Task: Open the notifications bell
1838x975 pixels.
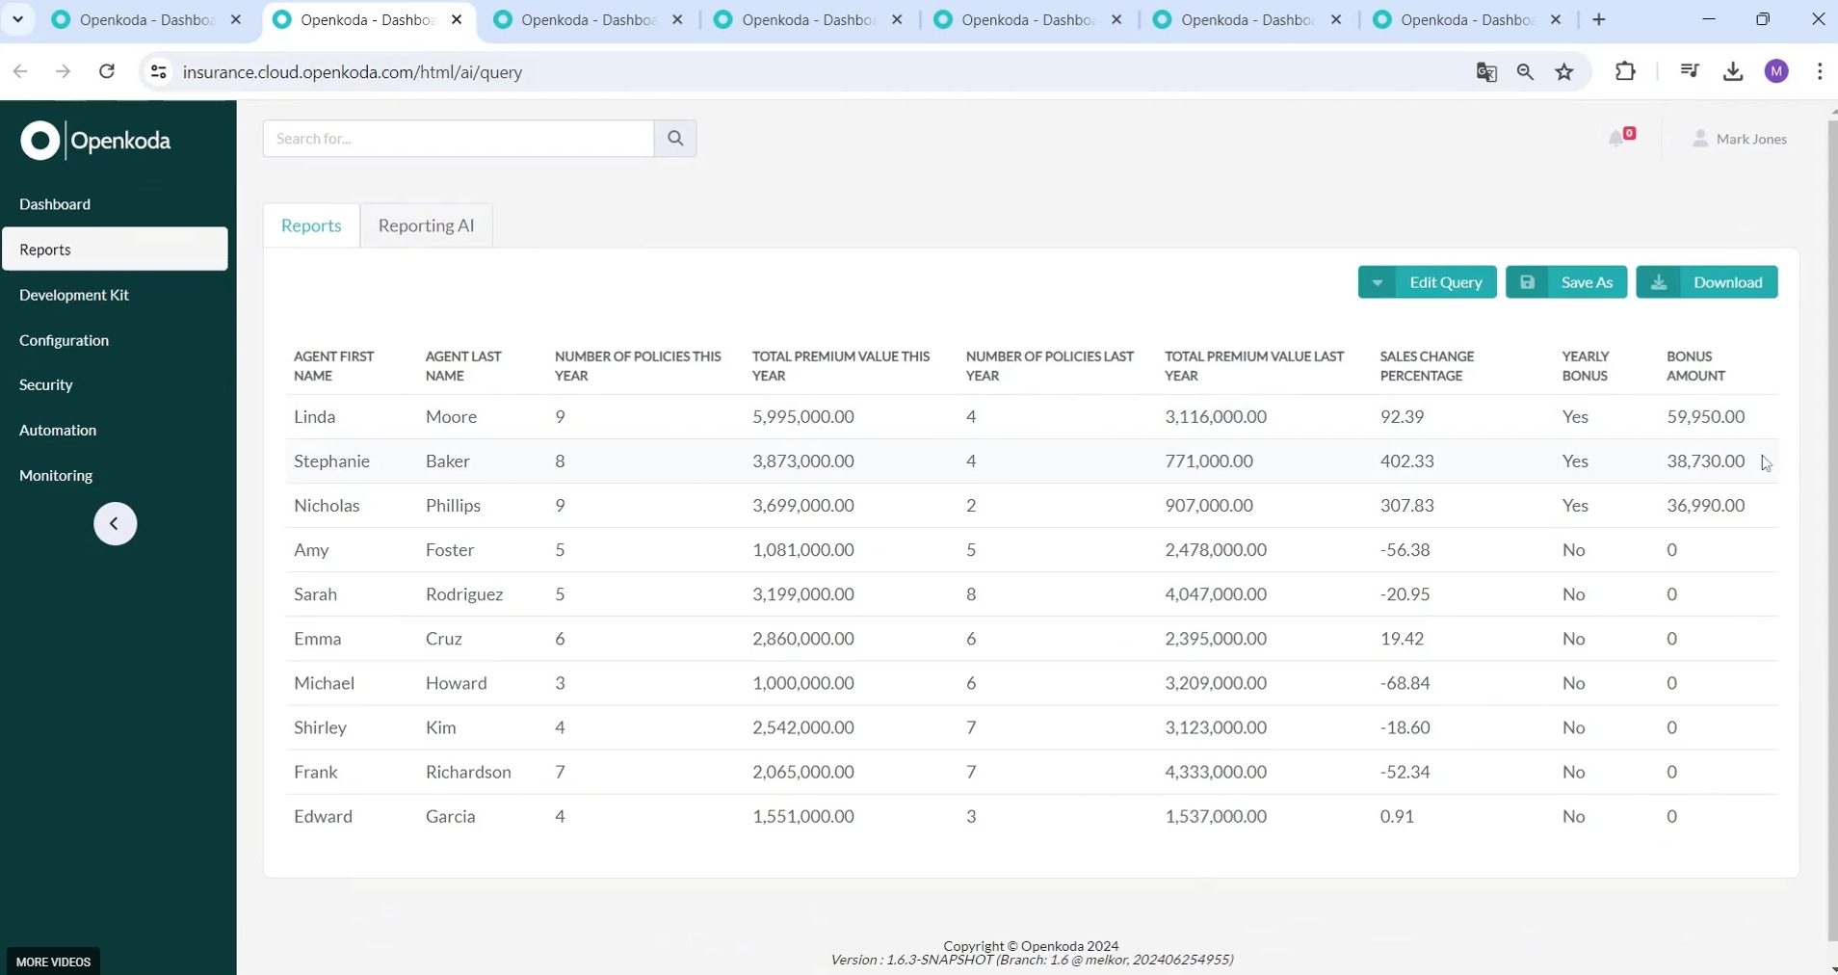Action: click(x=1617, y=139)
